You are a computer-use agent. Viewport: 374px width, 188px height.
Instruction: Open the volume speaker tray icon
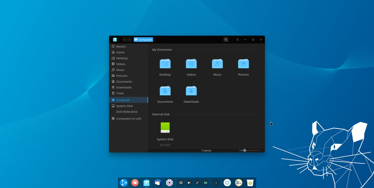[189, 183]
